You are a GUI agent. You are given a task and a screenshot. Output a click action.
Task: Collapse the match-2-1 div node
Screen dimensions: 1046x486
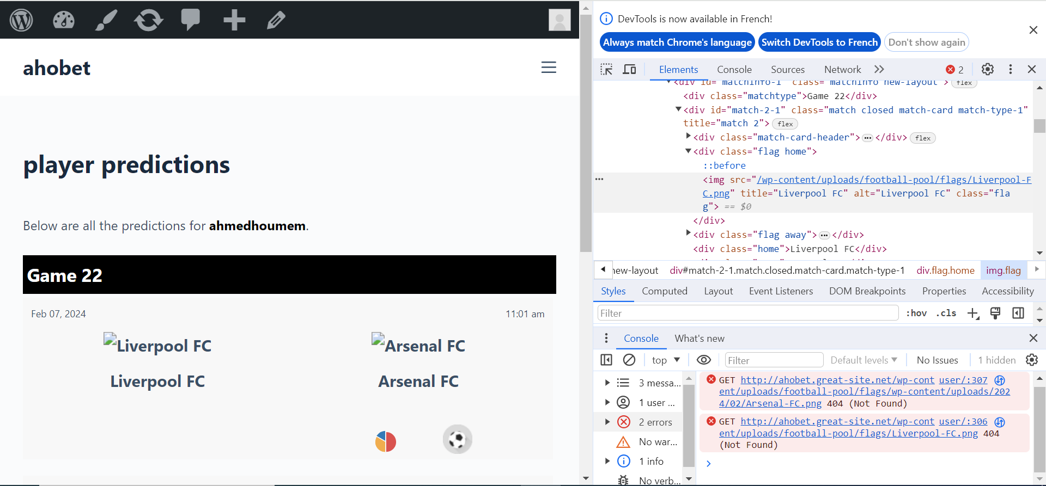click(x=678, y=109)
